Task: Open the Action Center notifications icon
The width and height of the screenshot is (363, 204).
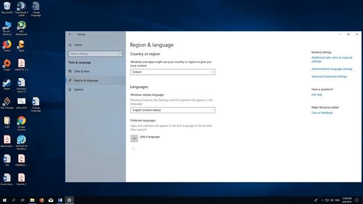Action: click(x=357, y=200)
